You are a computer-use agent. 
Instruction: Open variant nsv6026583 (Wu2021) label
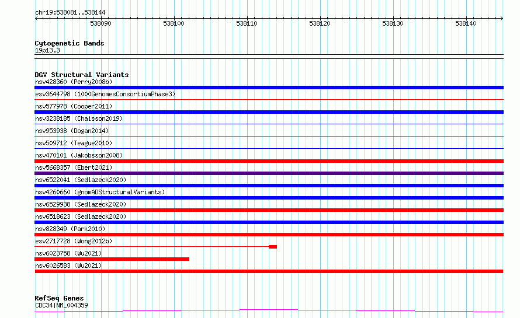[x=68, y=265]
